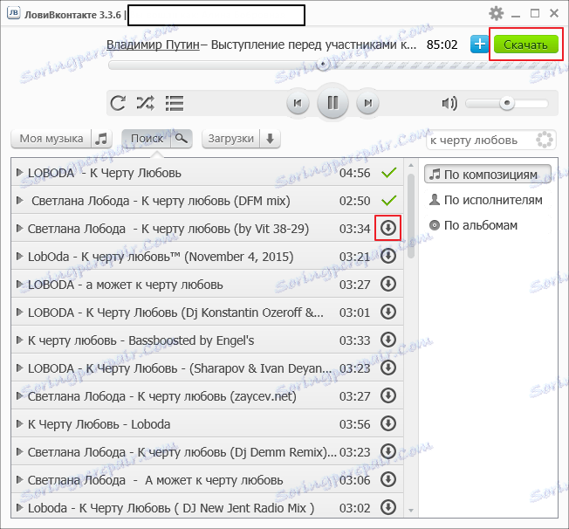Screen dimensions: 569x529
Task: Switch to the Моя музыка tab
Action: pyautogui.click(x=51, y=139)
